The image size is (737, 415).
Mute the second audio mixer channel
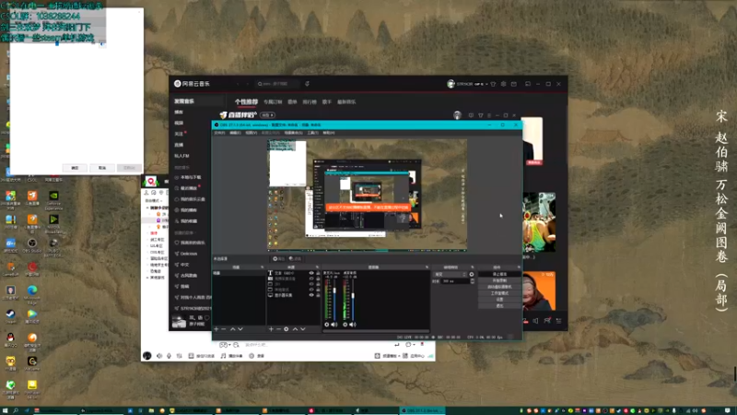[x=353, y=325]
